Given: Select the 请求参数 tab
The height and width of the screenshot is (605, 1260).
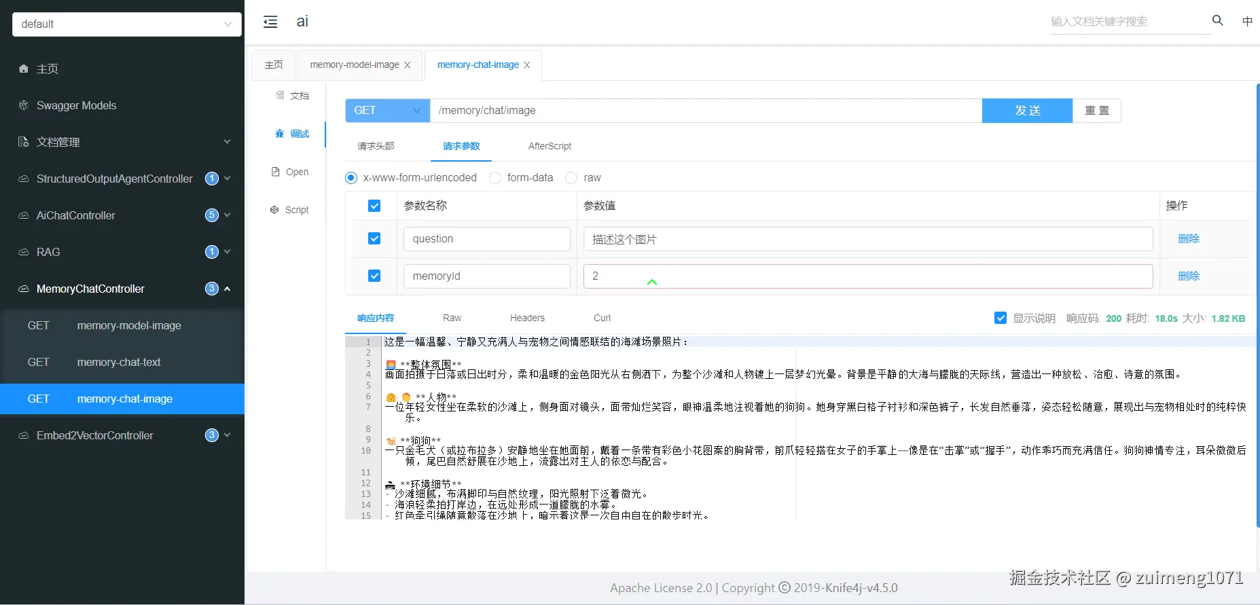Looking at the screenshot, I should point(461,146).
